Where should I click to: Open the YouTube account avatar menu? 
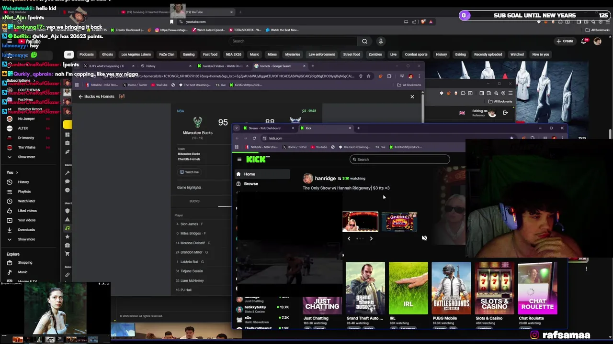(x=597, y=41)
